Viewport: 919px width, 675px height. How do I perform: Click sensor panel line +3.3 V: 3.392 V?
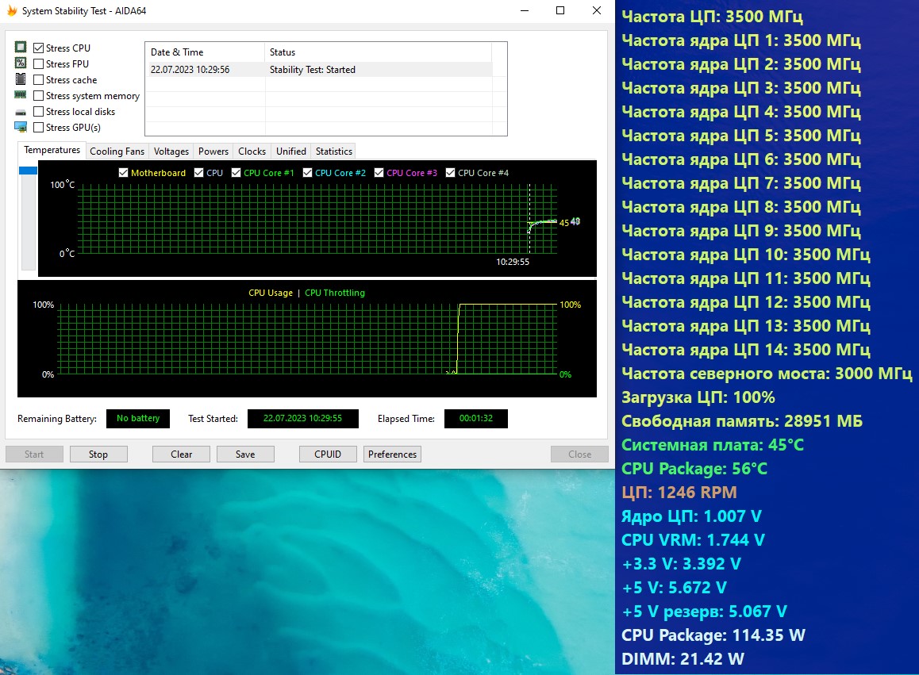682,564
